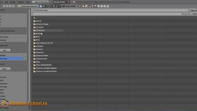
Task: Click the Cancel button
Action: 193,14
